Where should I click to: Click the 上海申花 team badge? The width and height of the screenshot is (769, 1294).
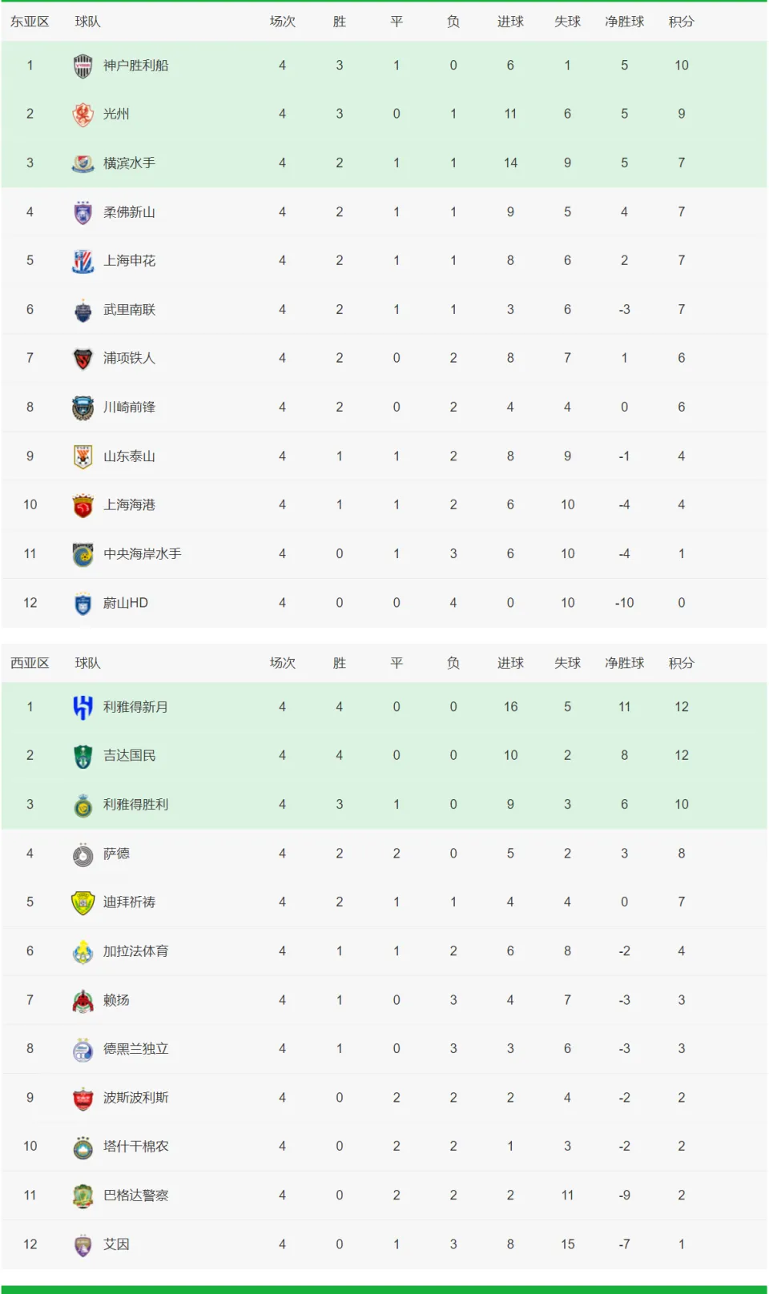pos(83,261)
